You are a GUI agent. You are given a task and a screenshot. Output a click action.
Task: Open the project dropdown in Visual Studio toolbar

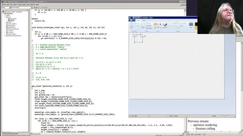10,8
